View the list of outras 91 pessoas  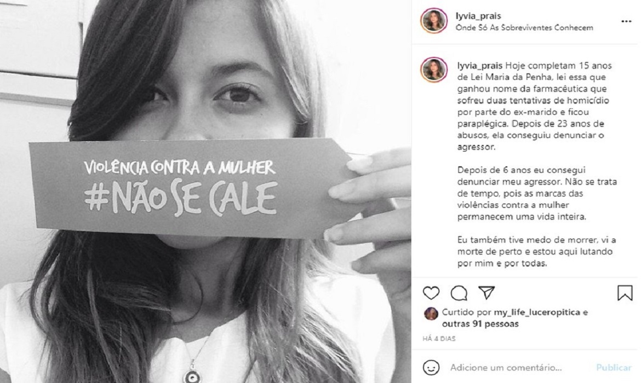[480, 324]
